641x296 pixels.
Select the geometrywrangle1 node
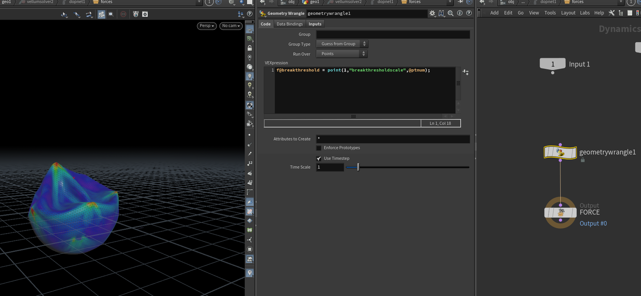(560, 153)
